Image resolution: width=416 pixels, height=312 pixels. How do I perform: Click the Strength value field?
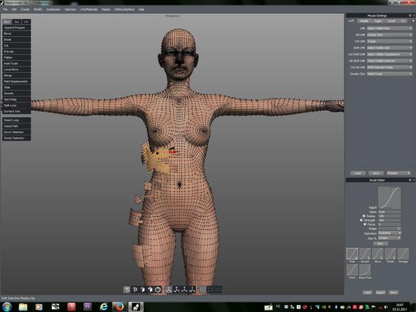389,220
